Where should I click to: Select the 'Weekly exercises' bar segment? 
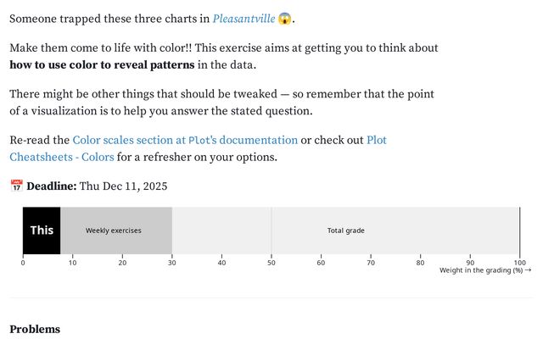(x=114, y=231)
